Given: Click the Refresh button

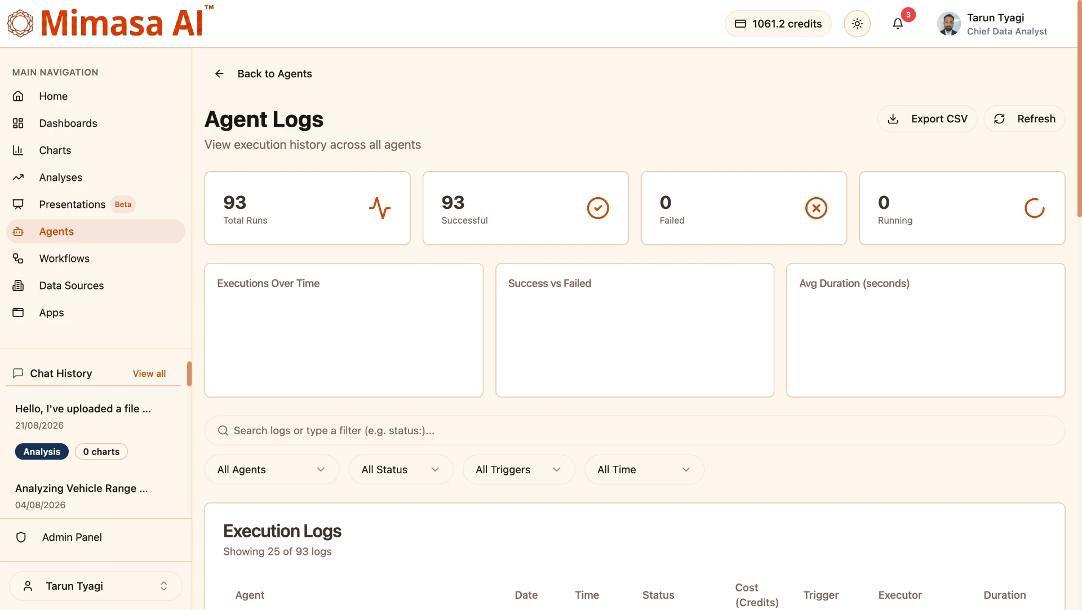Looking at the screenshot, I should tap(1025, 119).
